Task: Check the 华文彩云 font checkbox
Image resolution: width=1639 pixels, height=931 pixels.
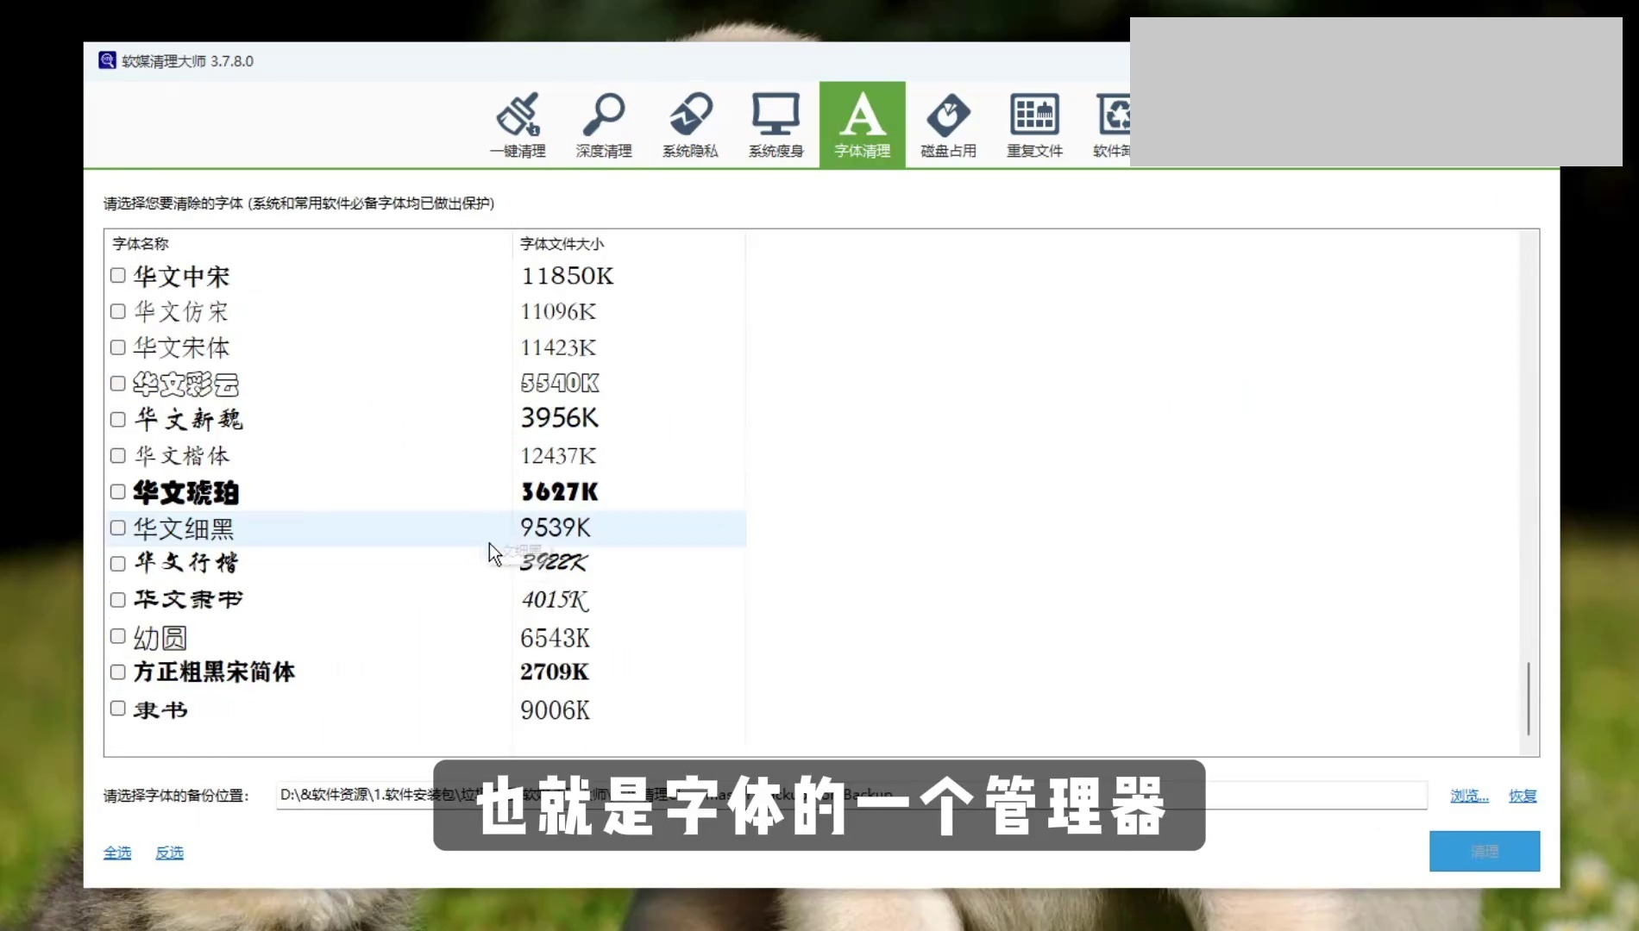Action: [x=118, y=383]
